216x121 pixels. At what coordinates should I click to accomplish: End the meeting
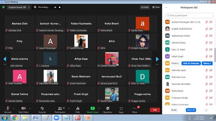[155, 110]
